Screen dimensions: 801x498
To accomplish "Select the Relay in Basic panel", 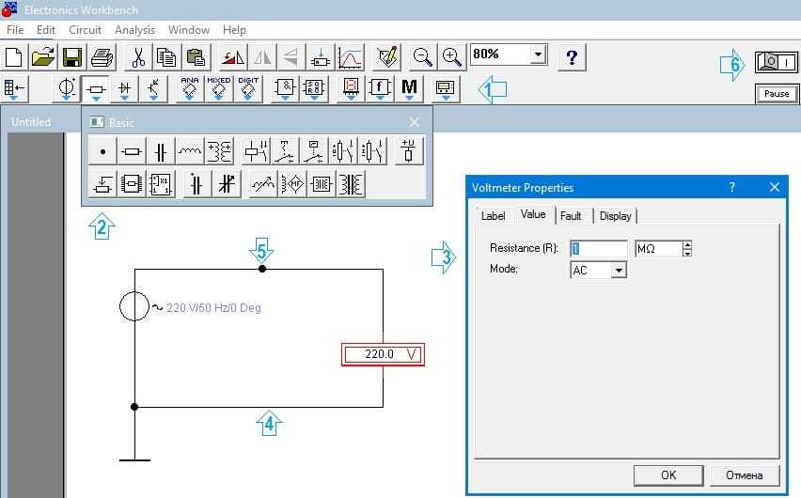I will tap(256, 151).
